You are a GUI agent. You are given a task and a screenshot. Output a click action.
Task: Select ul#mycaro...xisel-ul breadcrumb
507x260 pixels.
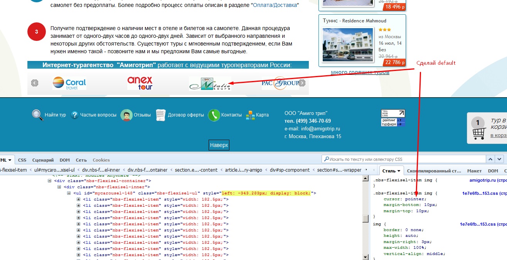pyautogui.click(x=54, y=170)
